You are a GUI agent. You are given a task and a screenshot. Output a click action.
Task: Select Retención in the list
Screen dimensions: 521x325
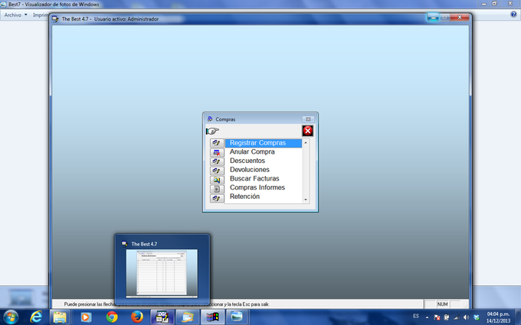(x=264, y=197)
